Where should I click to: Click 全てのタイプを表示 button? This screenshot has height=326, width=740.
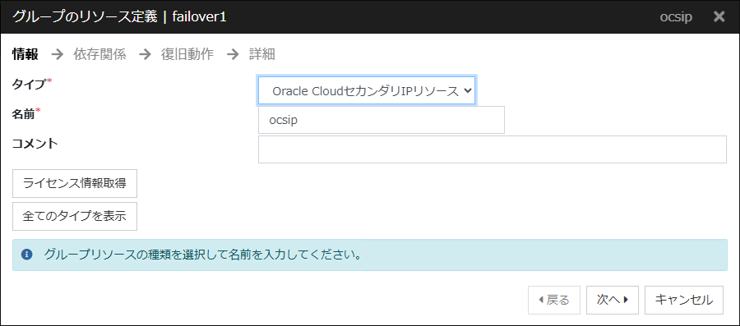click(75, 216)
